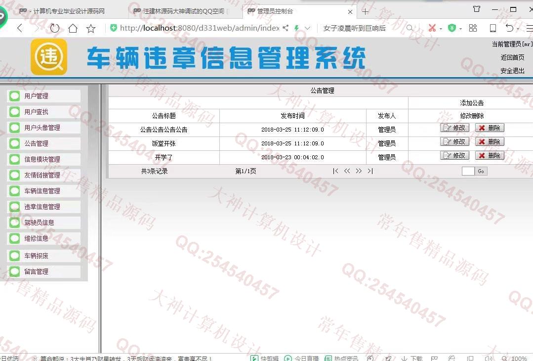Image resolution: width=533 pixels, height=361 pixels.
Task: Click 删除 for the 饭堂开张 row
Action: point(490,141)
